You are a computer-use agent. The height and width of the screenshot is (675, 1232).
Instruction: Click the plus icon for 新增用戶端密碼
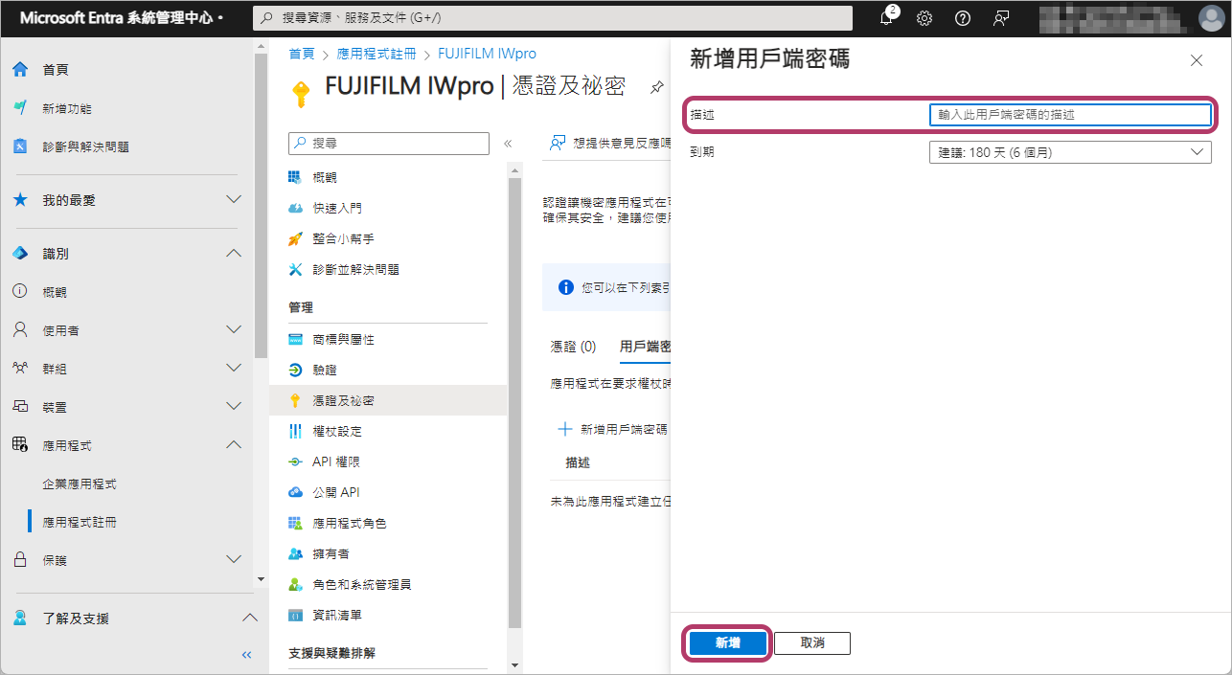tap(565, 429)
